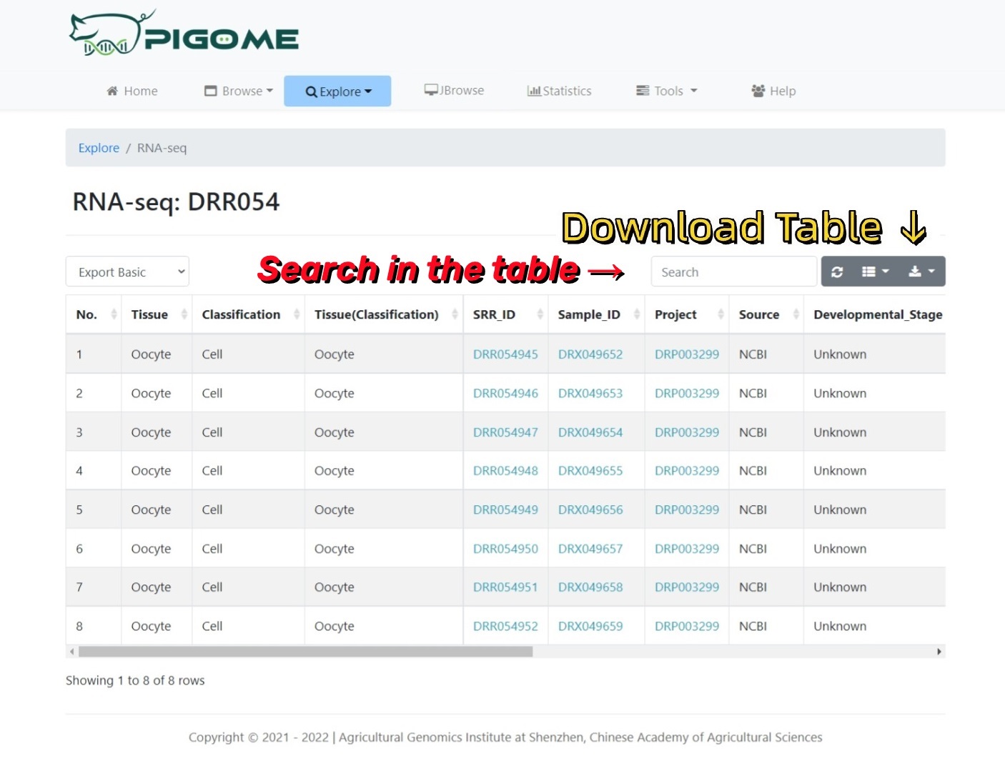Click the table refresh icon
This screenshot has height=761, width=1005.
click(x=837, y=272)
